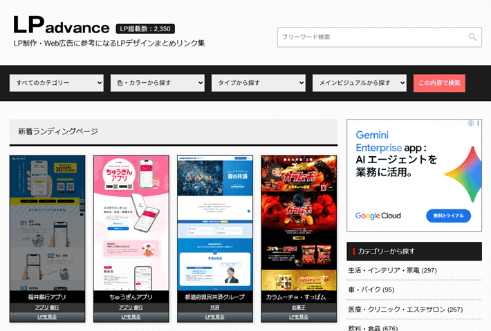Click the 共済 tag link
This screenshot has height=331, width=491.
click(215, 308)
